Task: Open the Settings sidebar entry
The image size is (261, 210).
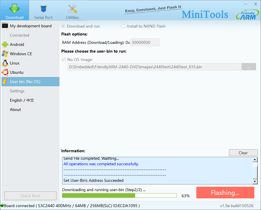Action: 17,91
